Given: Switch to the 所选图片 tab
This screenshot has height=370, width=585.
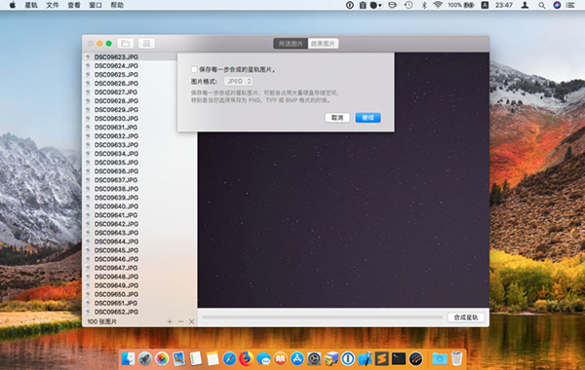Looking at the screenshot, I should click(291, 44).
